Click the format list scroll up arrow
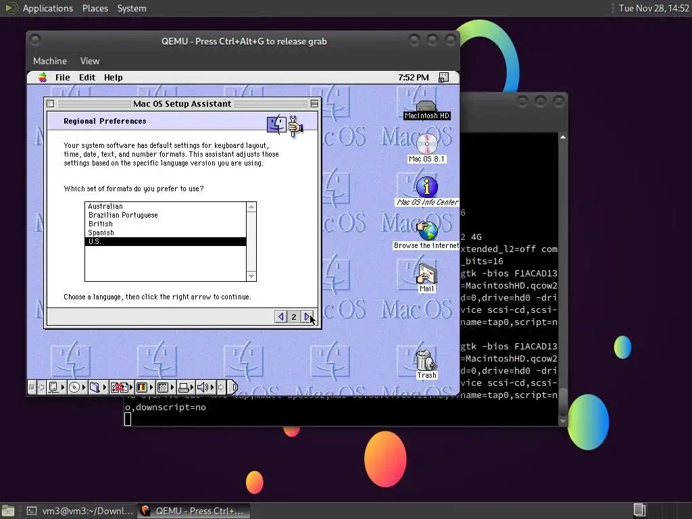The image size is (692, 519). tap(251, 207)
